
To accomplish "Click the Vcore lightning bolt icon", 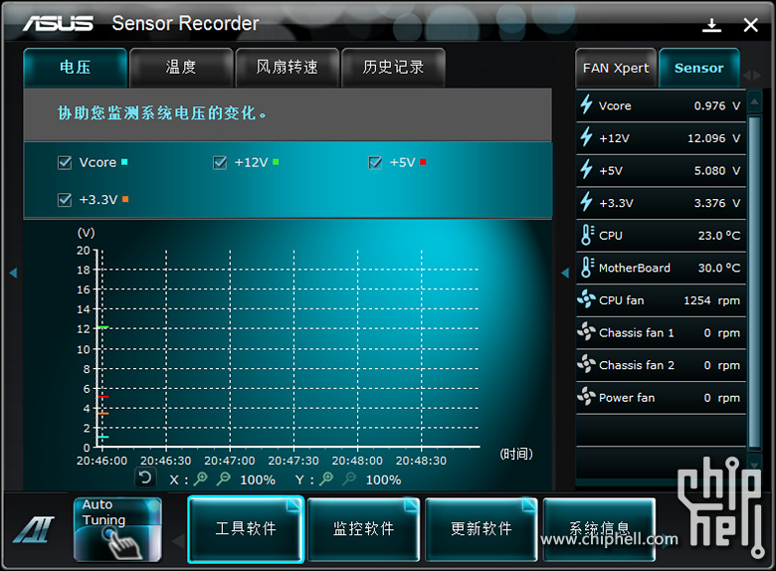I will (586, 104).
